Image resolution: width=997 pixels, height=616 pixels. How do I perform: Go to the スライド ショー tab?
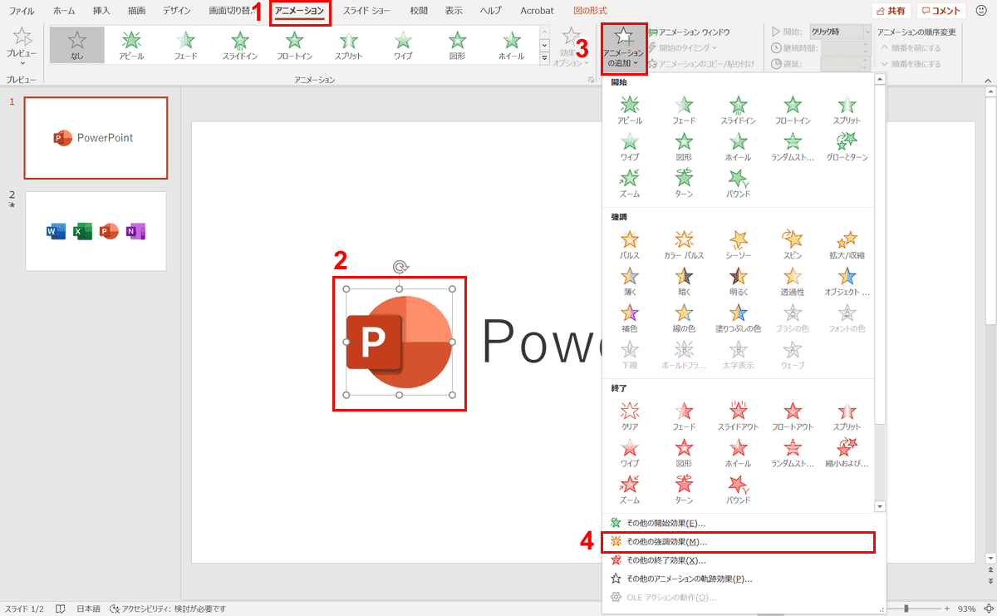click(x=366, y=12)
